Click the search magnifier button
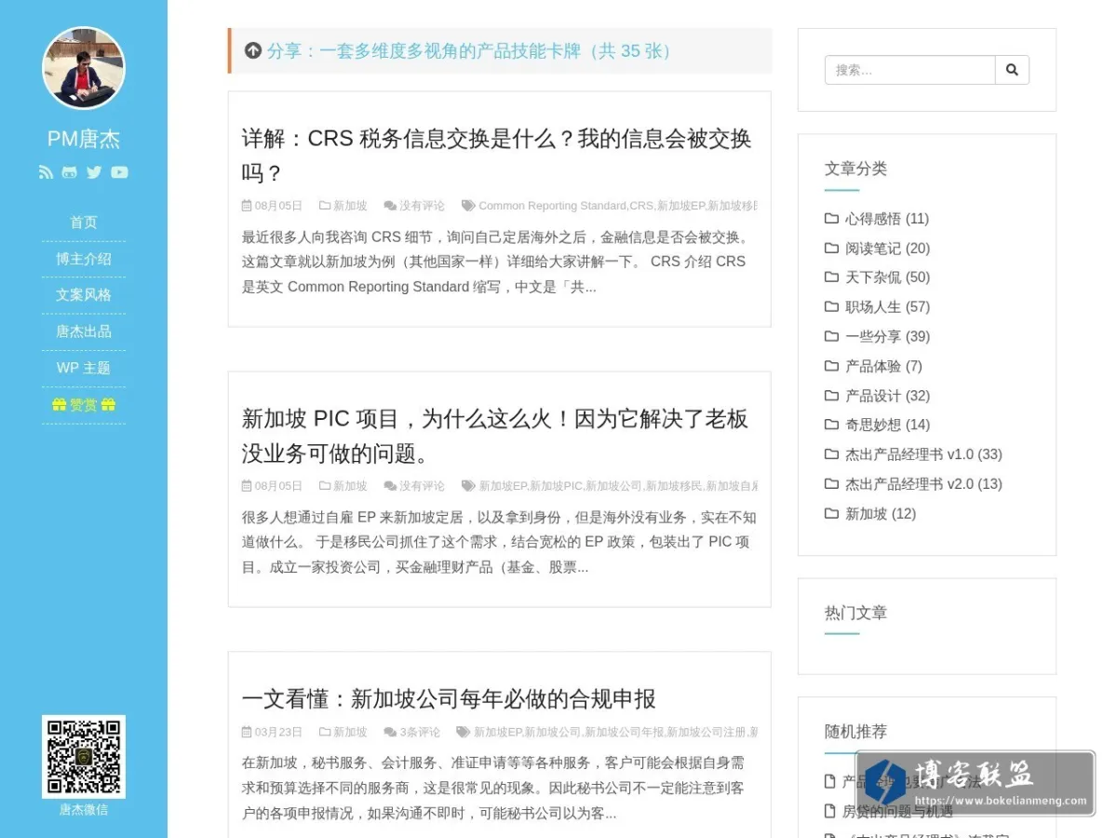 [x=1012, y=70]
